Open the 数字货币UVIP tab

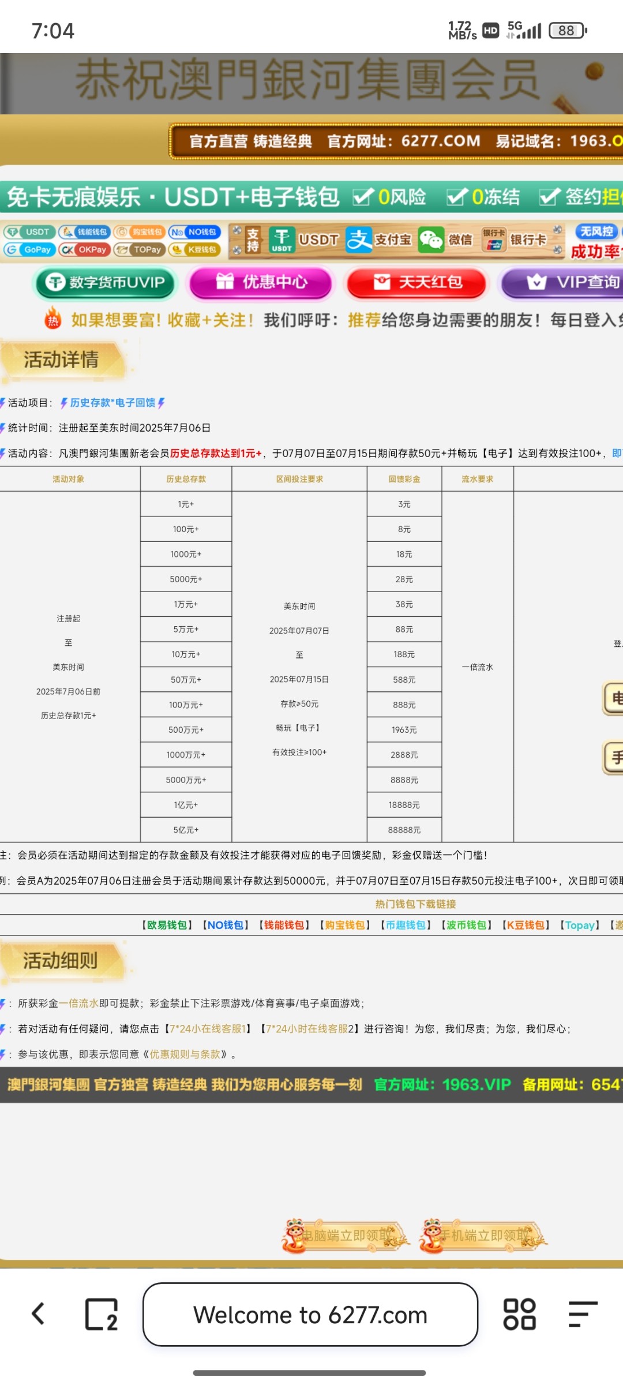coord(106,283)
